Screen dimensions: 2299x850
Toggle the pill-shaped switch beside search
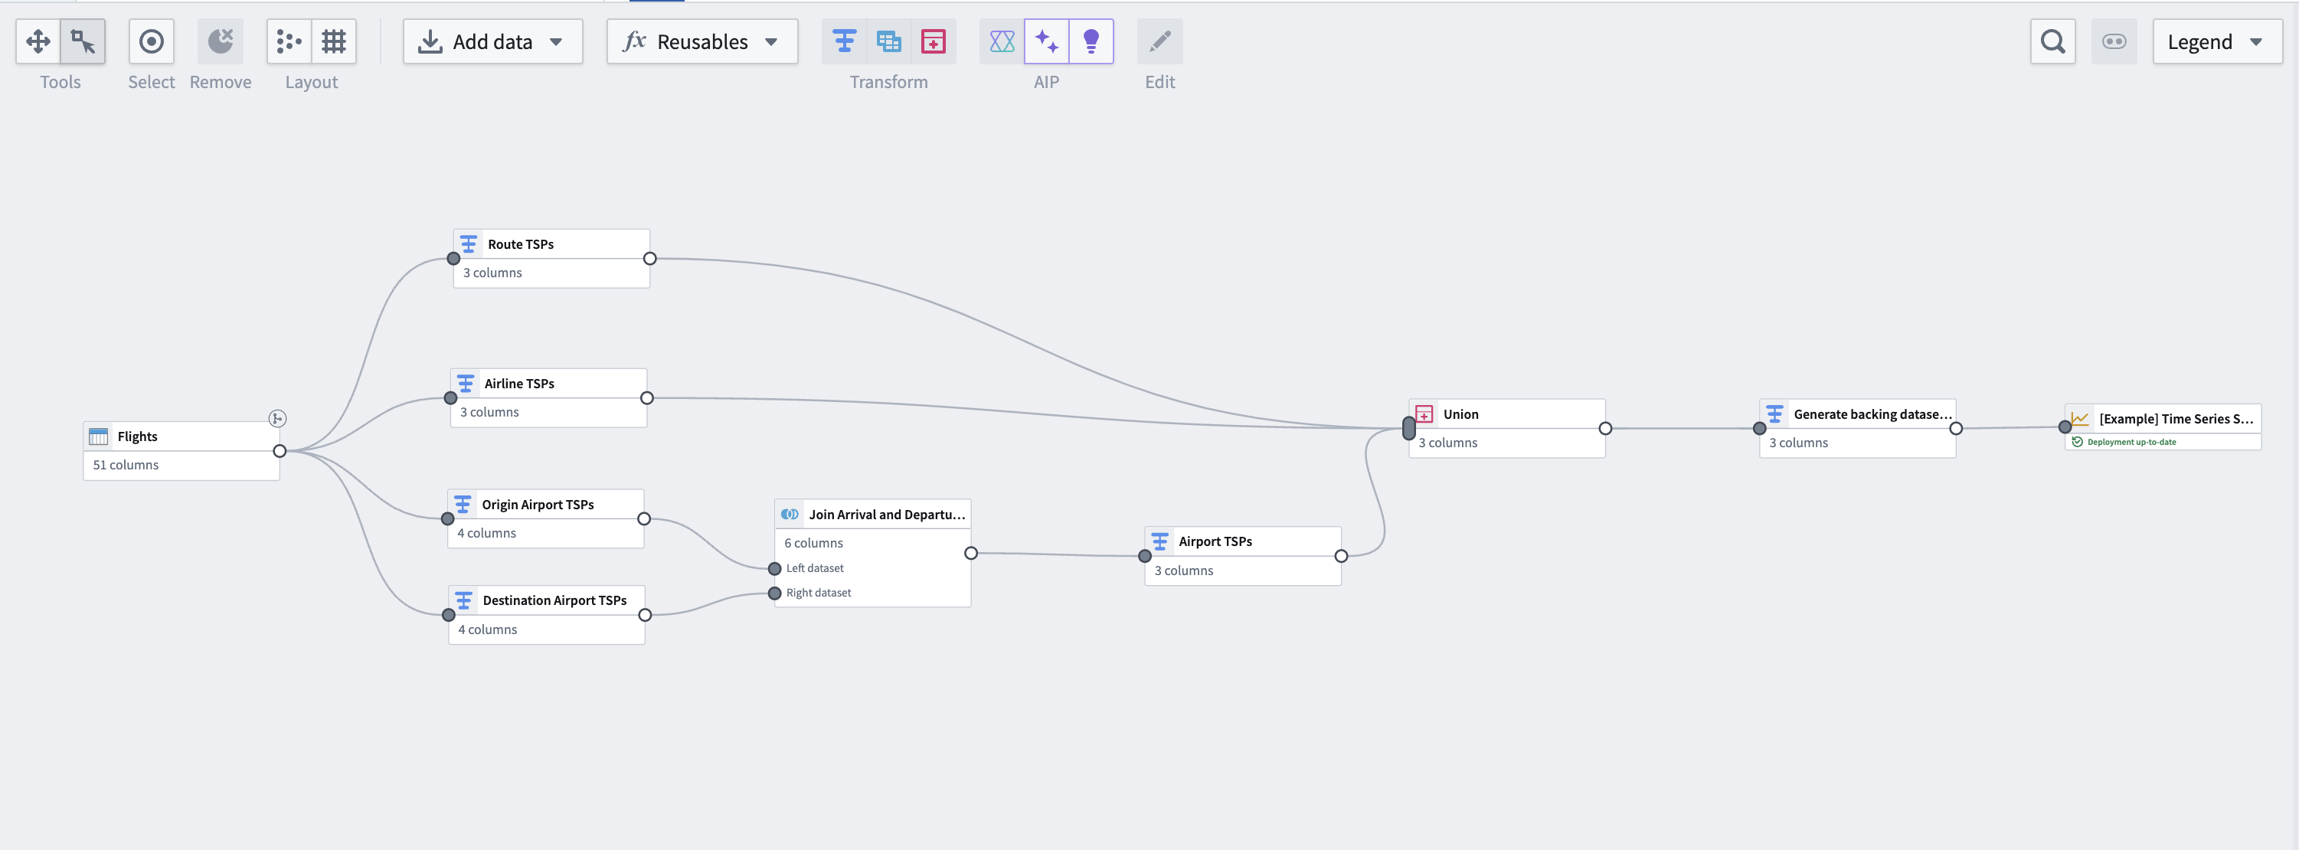2114,41
